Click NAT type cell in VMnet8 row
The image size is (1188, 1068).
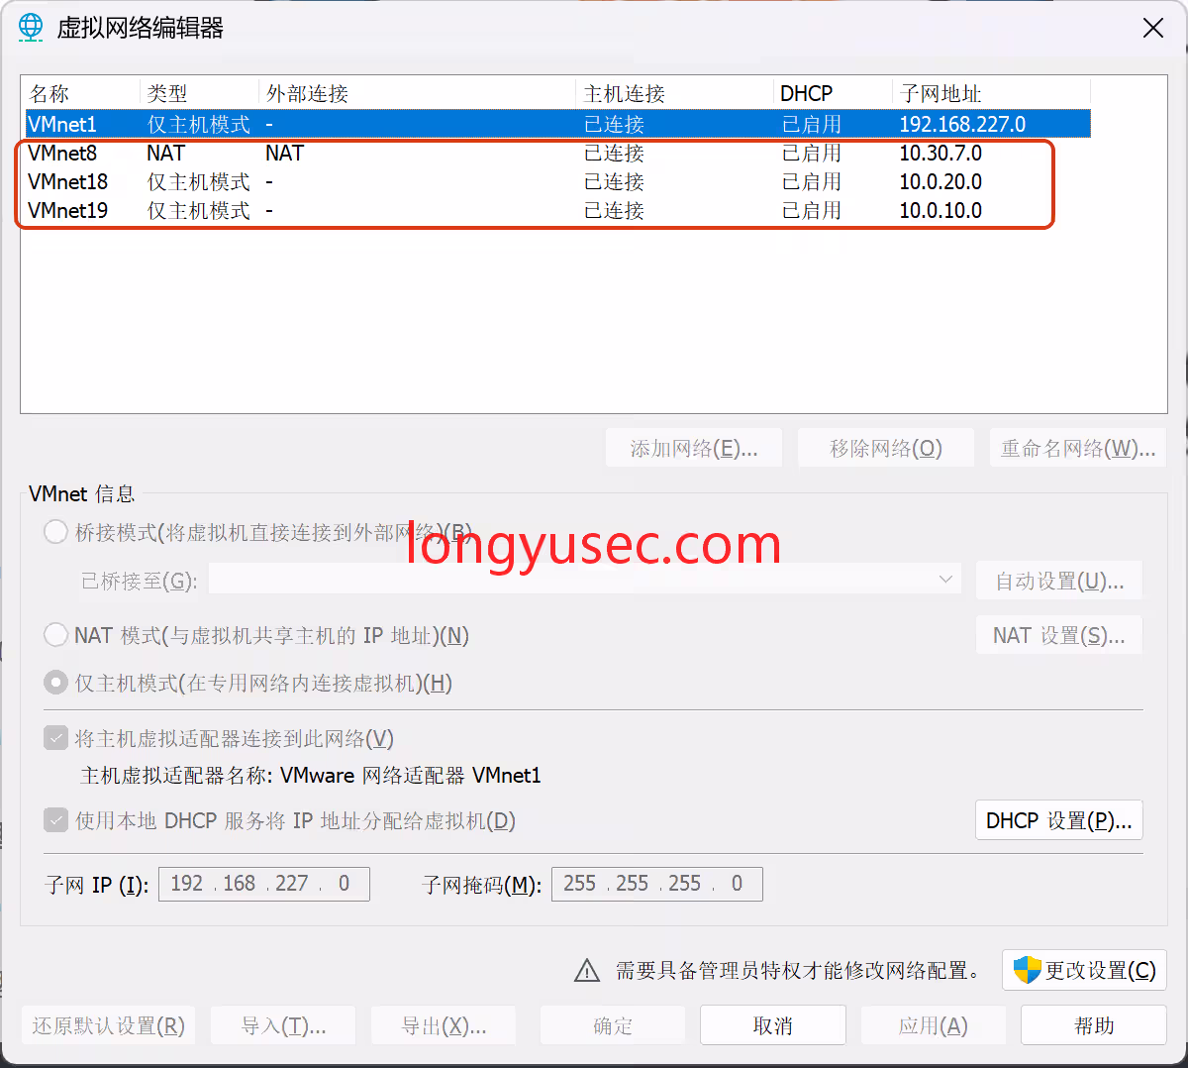(x=165, y=153)
